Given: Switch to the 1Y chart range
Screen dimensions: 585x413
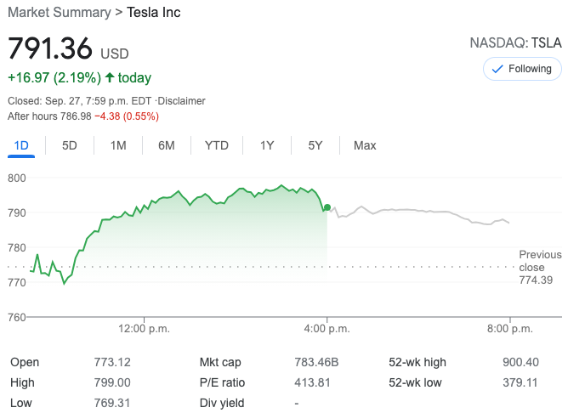Looking at the screenshot, I should (267, 145).
